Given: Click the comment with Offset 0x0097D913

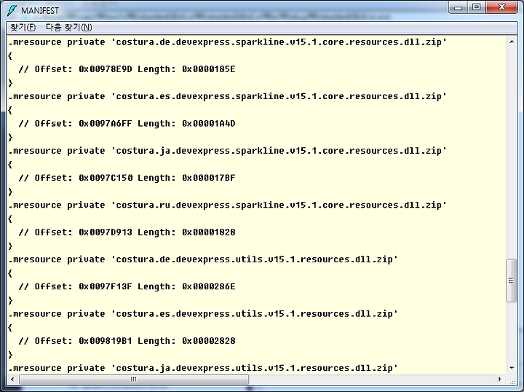Looking at the screenshot, I should tap(127, 232).
